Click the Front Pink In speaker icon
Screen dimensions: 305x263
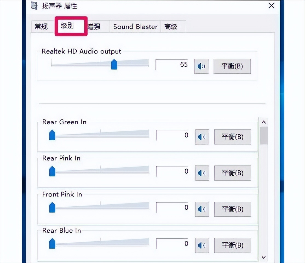pos(202,209)
